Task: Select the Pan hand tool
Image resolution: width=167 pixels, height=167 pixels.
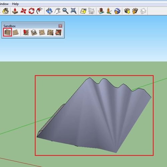Action: click(x=57, y=11)
